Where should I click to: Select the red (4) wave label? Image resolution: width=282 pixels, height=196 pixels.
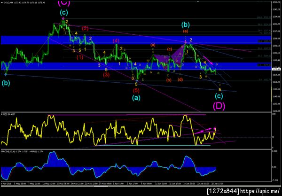[x=116, y=41]
